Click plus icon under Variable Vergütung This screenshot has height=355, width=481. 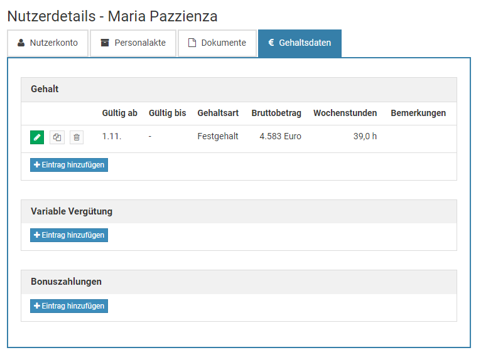coord(36,235)
